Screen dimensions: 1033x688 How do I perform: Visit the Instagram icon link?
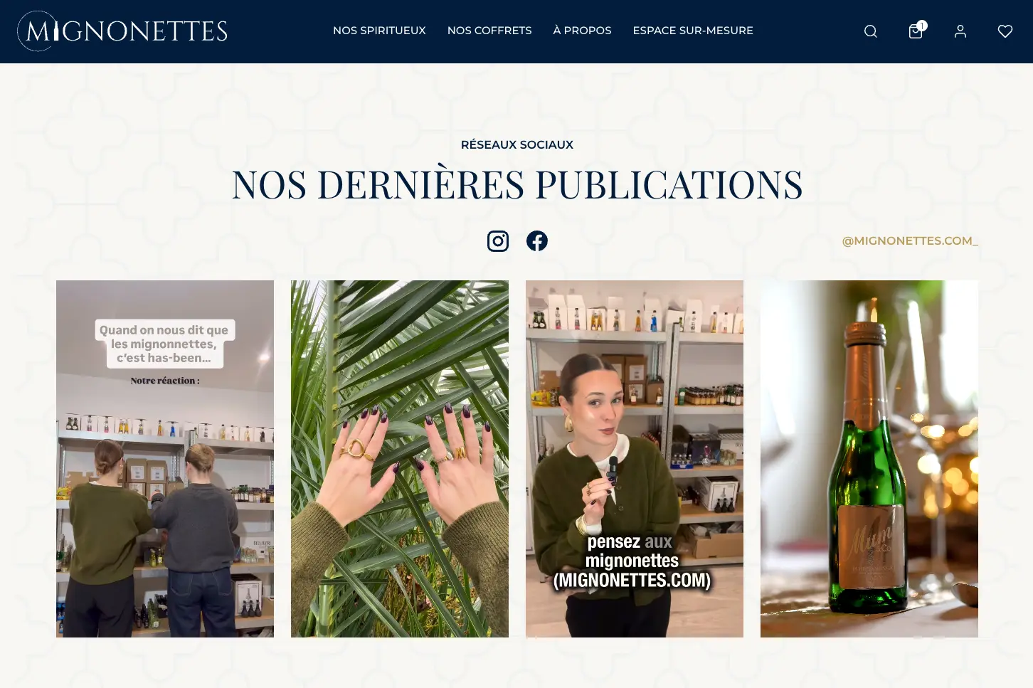(x=498, y=241)
